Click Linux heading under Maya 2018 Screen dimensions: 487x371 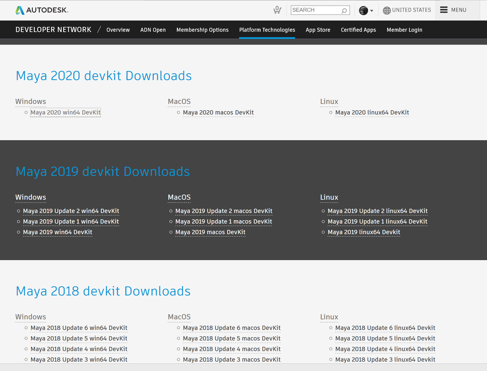(329, 317)
